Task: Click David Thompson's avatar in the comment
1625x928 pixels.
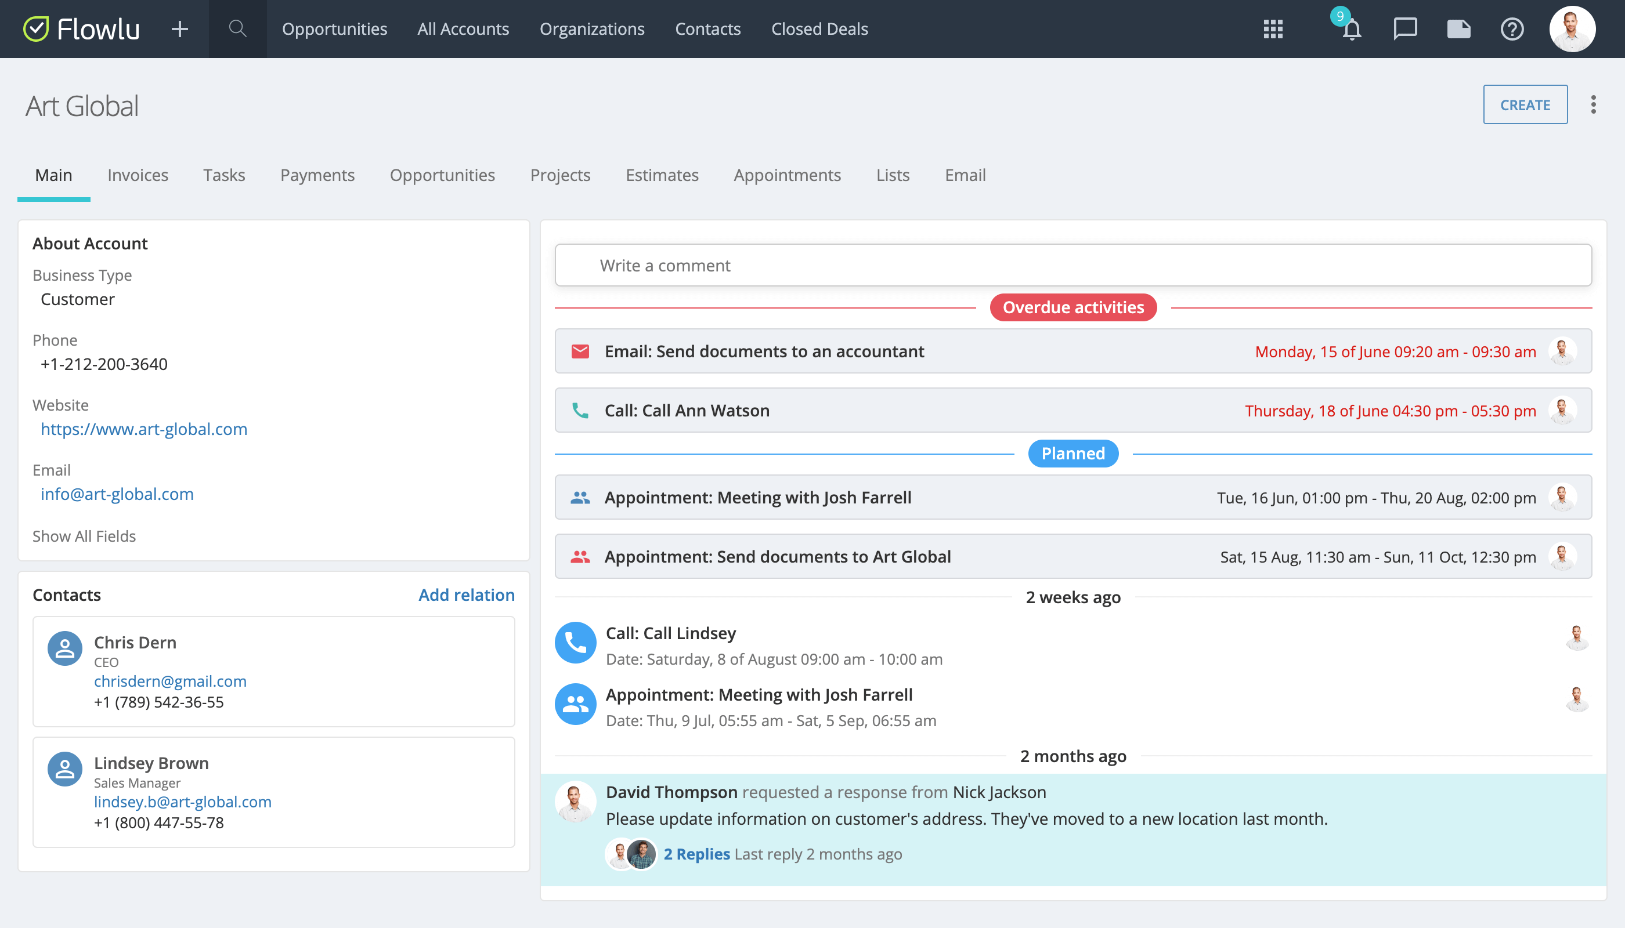Action: click(575, 802)
